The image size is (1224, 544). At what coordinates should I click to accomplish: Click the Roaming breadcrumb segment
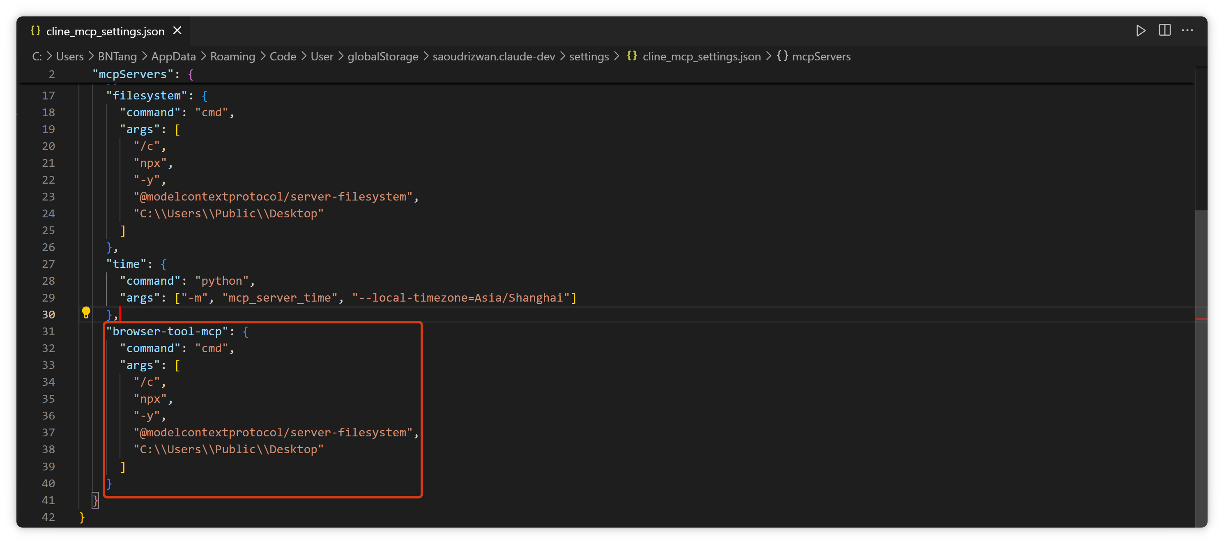pyautogui.click(x=232, y=57)
